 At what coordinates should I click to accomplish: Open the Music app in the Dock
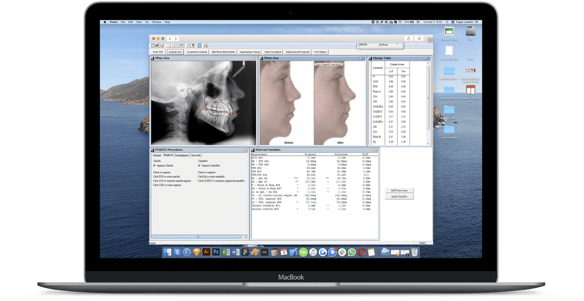(x=313, y=252)
